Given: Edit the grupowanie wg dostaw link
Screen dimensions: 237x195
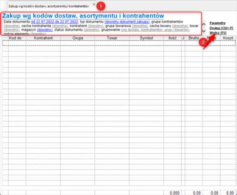Looking at the screenshot, I should click(155, 30).
